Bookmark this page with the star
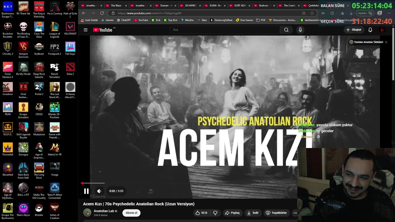Image resolution: width=395 pixels, height=222 pixels. (x=312, y=13)
